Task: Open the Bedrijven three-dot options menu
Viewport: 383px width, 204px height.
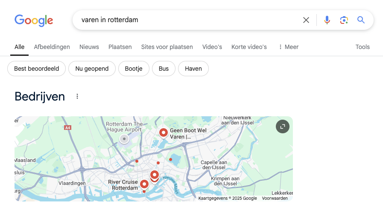Action: 77,97
